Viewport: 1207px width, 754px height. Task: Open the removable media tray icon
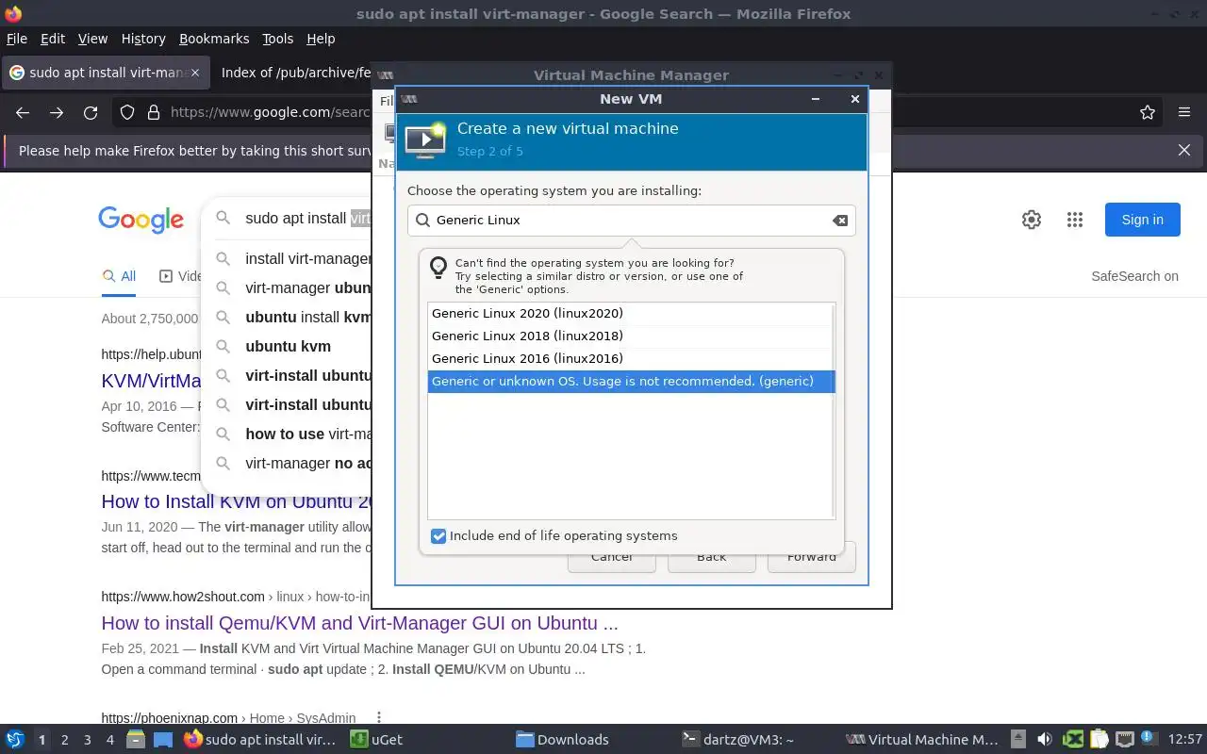click(x=1017, y=740)
